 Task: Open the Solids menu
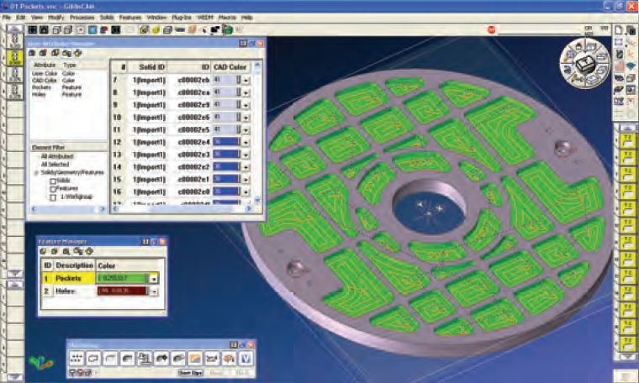point(107,18)
